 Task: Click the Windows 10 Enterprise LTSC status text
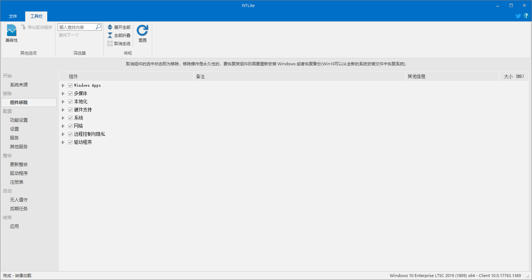455,276
